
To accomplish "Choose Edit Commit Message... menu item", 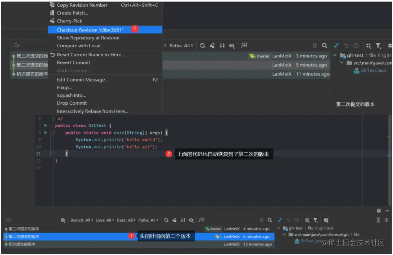I will click(105, 79).
